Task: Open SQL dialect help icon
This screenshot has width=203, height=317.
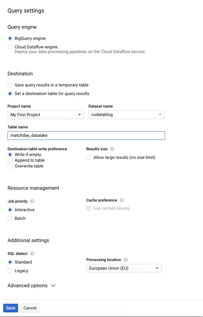Action: pyautogui.click(x=32, y=254)
